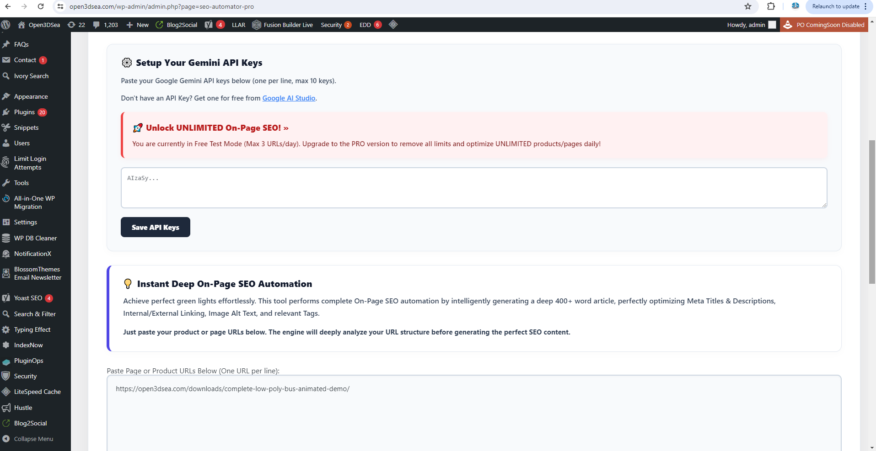Image resolution: width=876 pixels, height=451 pixels.
Task: Open LLAR admin bar item
Action: (238, 25)
